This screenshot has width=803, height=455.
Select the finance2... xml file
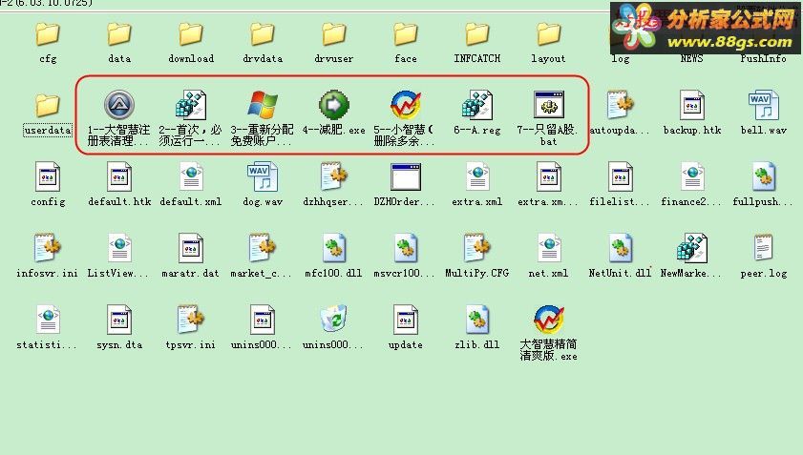692,177
